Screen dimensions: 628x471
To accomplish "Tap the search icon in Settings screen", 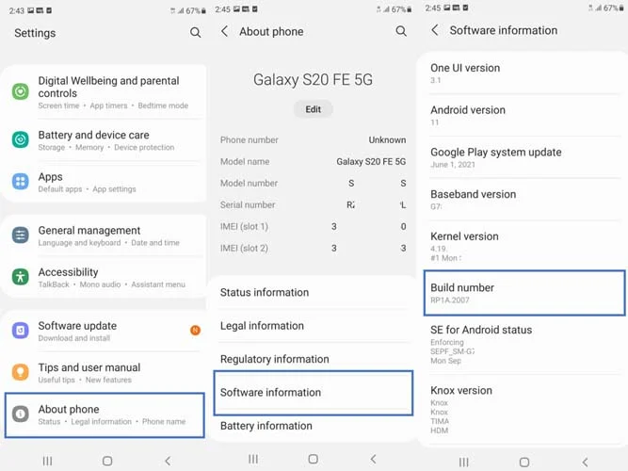I will click(196, 32).
